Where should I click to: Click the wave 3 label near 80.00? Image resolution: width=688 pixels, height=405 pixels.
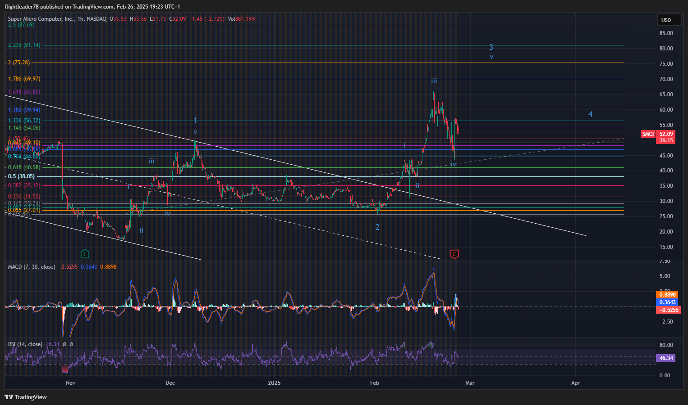pos(491,47)
